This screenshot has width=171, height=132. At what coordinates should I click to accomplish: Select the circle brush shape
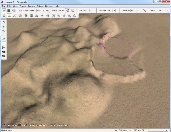coord(68,10)
